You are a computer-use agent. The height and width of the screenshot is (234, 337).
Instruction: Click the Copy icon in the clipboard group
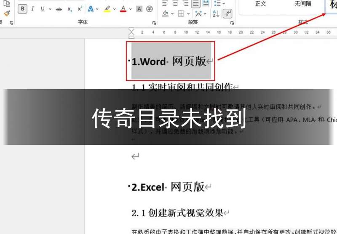pos(7,3)
